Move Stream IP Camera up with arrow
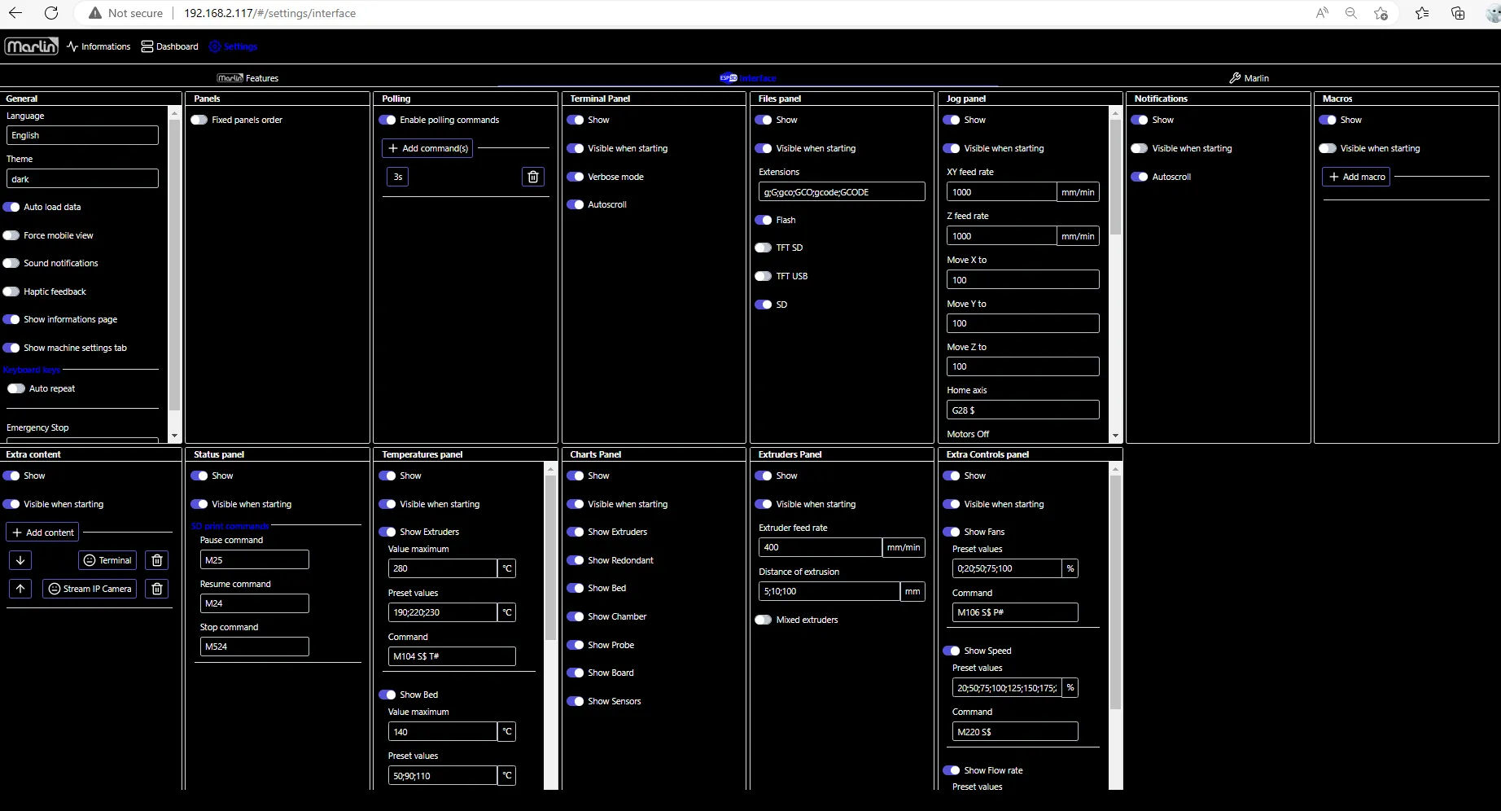Screen dimensions: 1501x811 20,589
